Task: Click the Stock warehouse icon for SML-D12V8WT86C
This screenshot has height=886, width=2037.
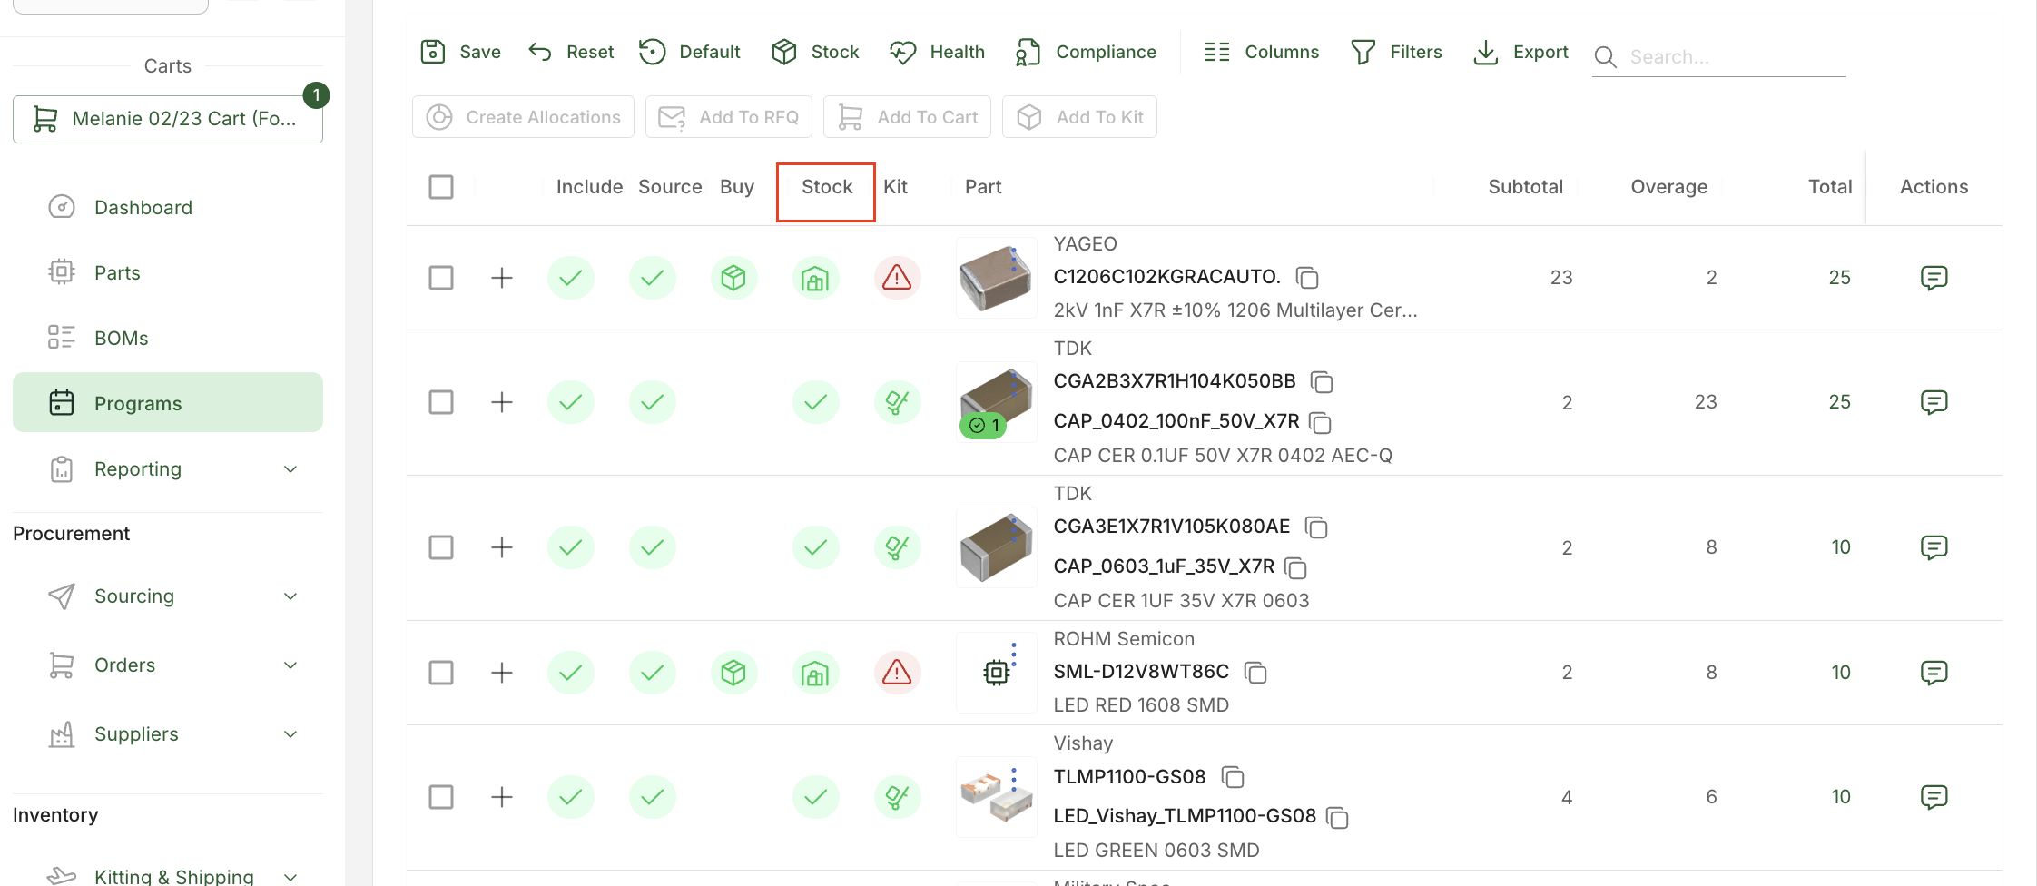Action: (815, 673)
